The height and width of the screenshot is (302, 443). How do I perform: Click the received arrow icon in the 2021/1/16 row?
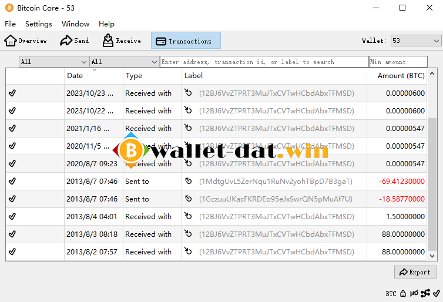pos(188,127)
